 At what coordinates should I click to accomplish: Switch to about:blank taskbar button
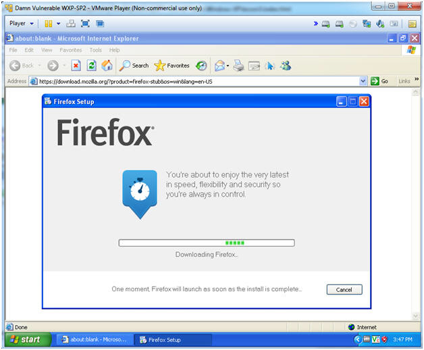coord(95,339)
